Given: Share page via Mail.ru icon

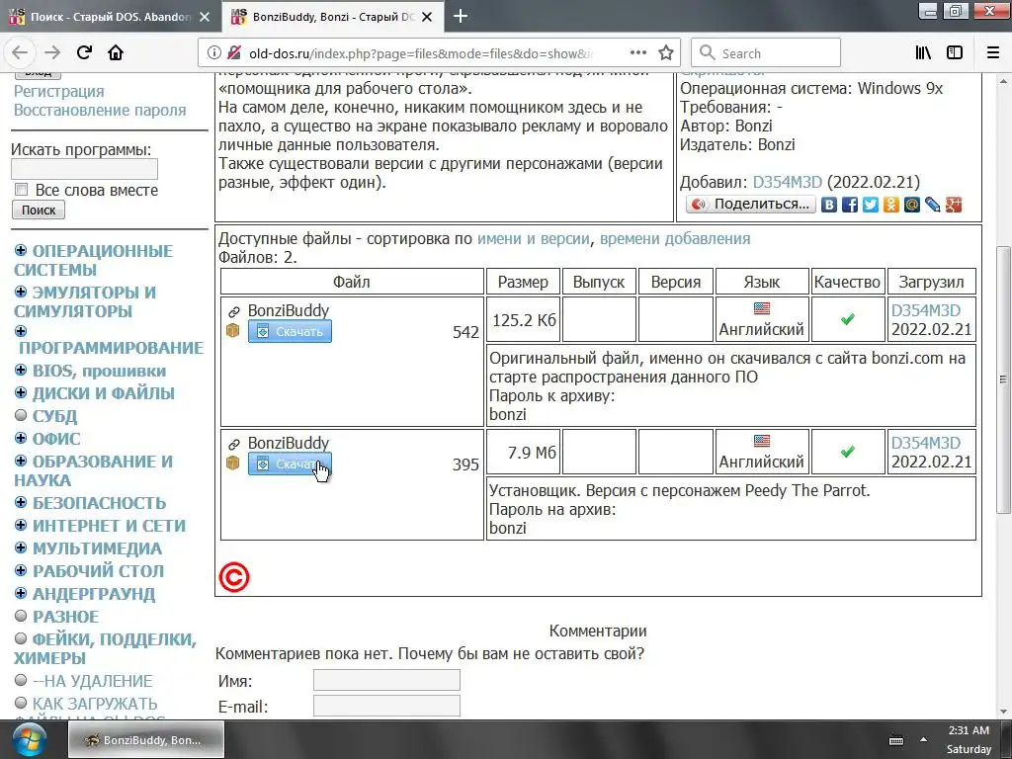Looking at the screenshot, I should pos(911,205).
